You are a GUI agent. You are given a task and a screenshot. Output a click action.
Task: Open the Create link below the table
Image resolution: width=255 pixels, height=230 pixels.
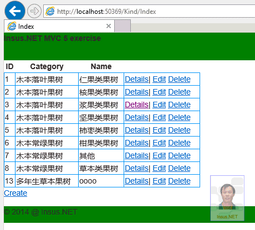(16, 193)
